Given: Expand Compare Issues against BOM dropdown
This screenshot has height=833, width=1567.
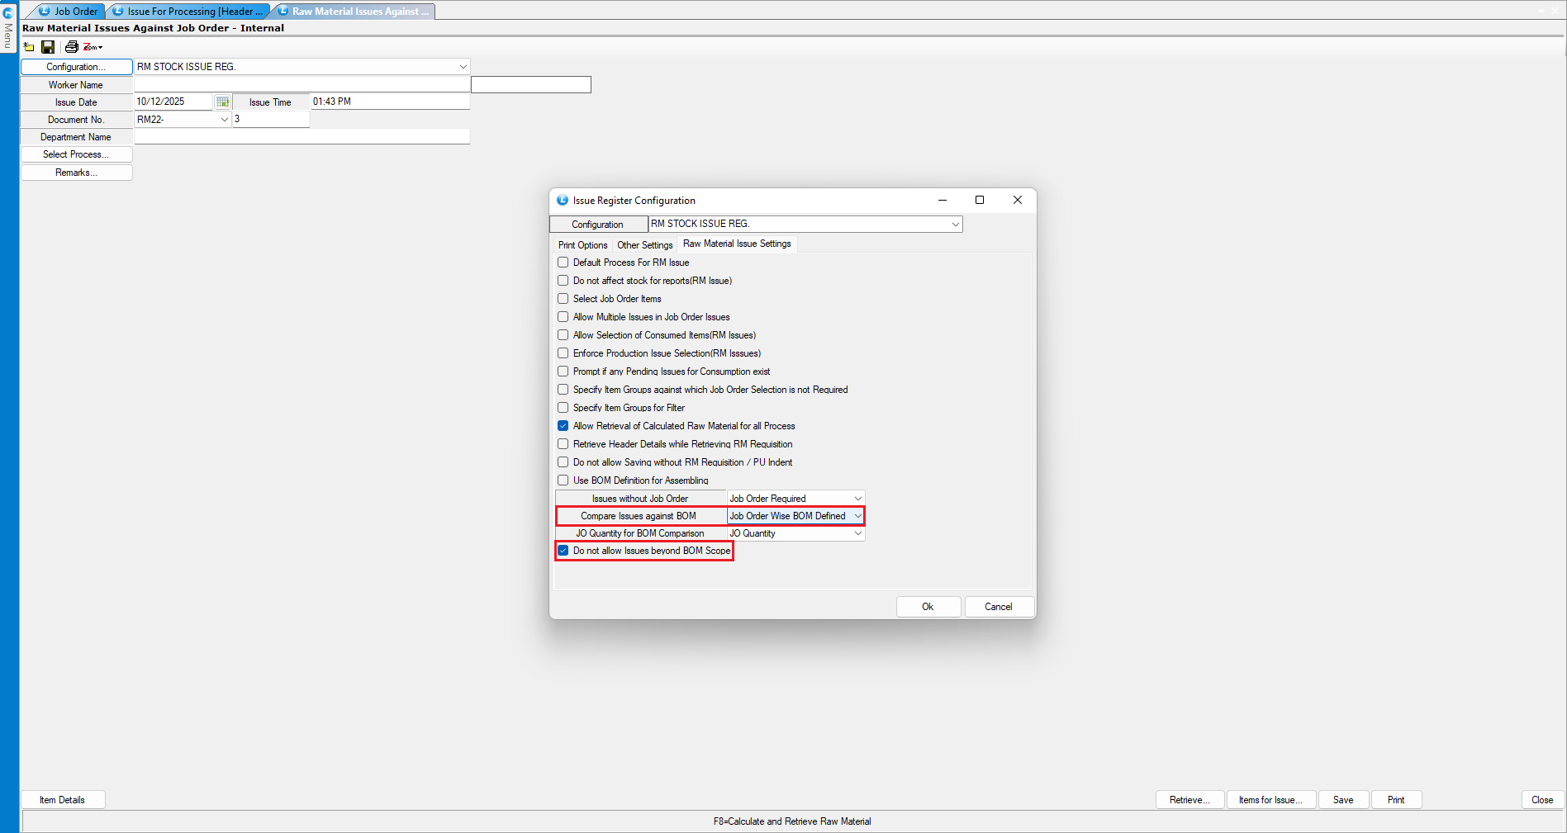Looking at the screenshot, I should click(857, 516).
